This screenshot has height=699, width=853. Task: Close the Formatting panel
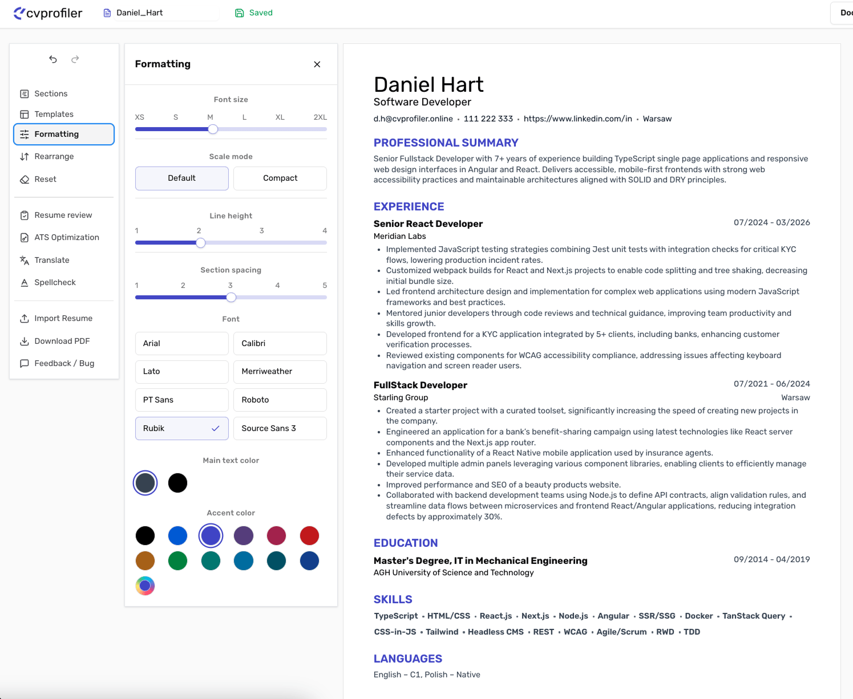point(317,64)
